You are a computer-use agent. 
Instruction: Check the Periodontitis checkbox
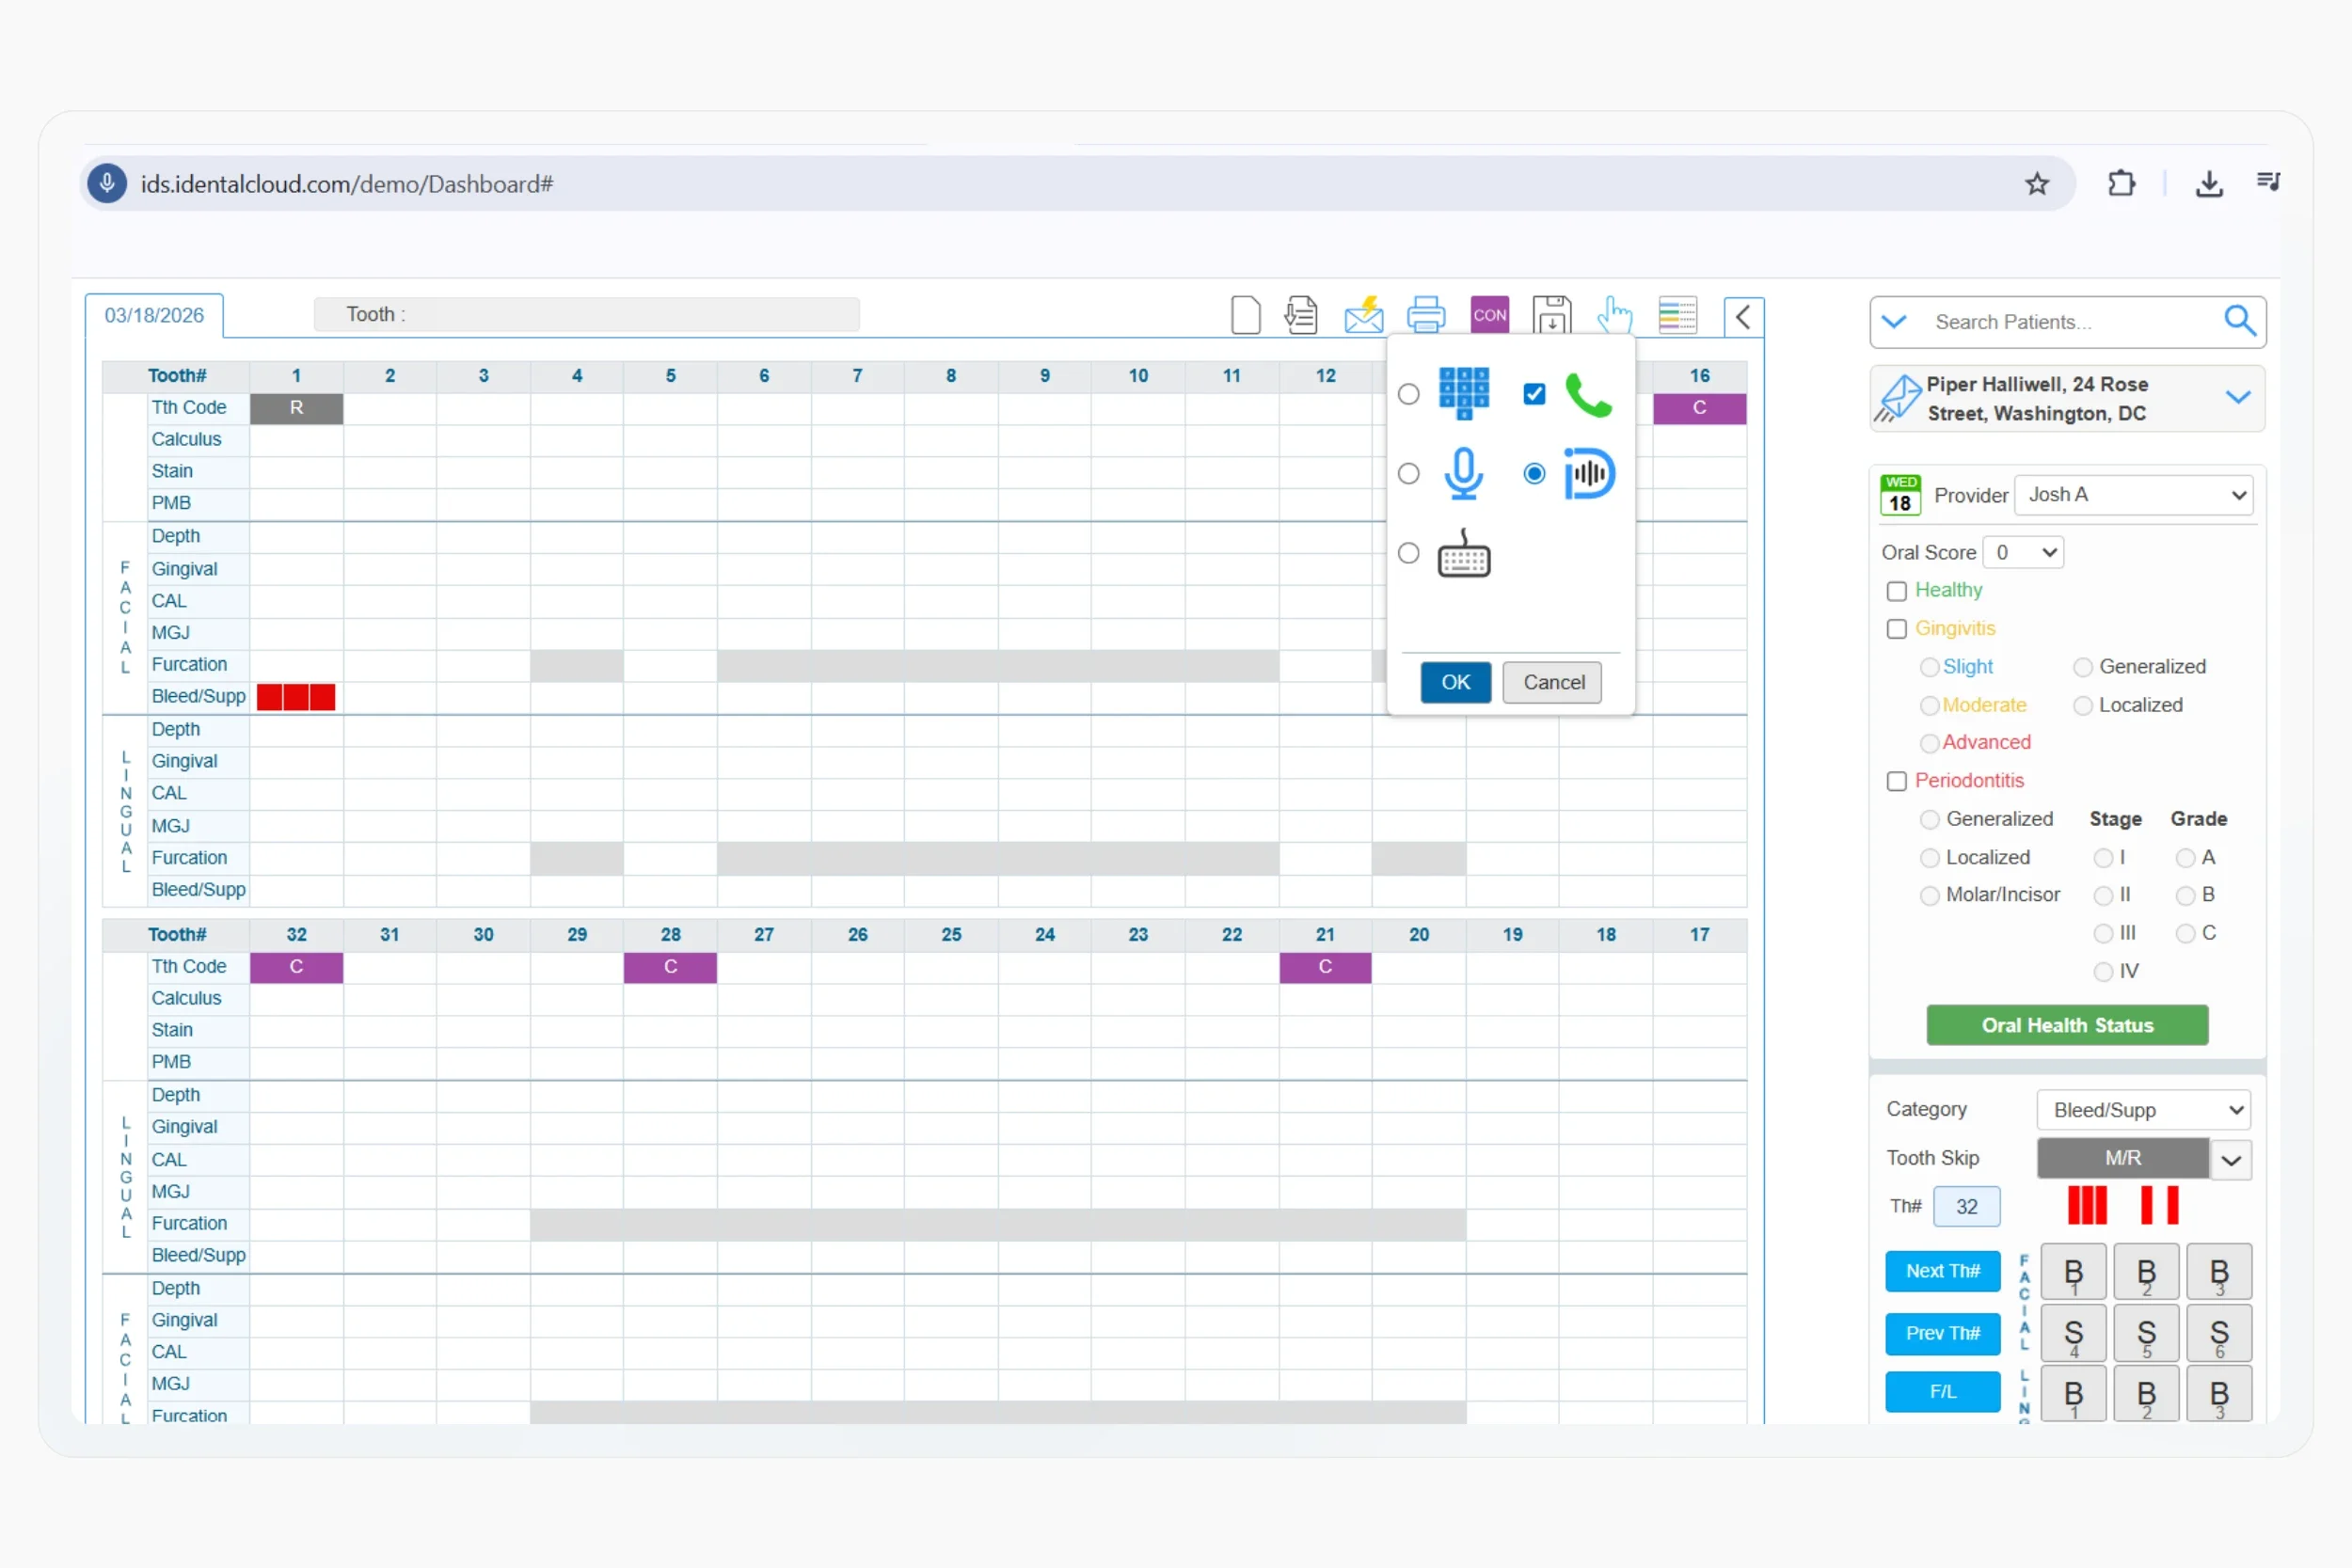(1896, 781)
